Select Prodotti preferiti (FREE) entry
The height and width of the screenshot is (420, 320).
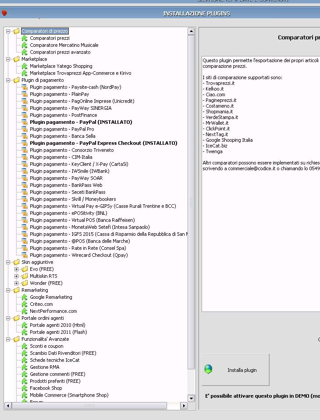tap(55, 381)
